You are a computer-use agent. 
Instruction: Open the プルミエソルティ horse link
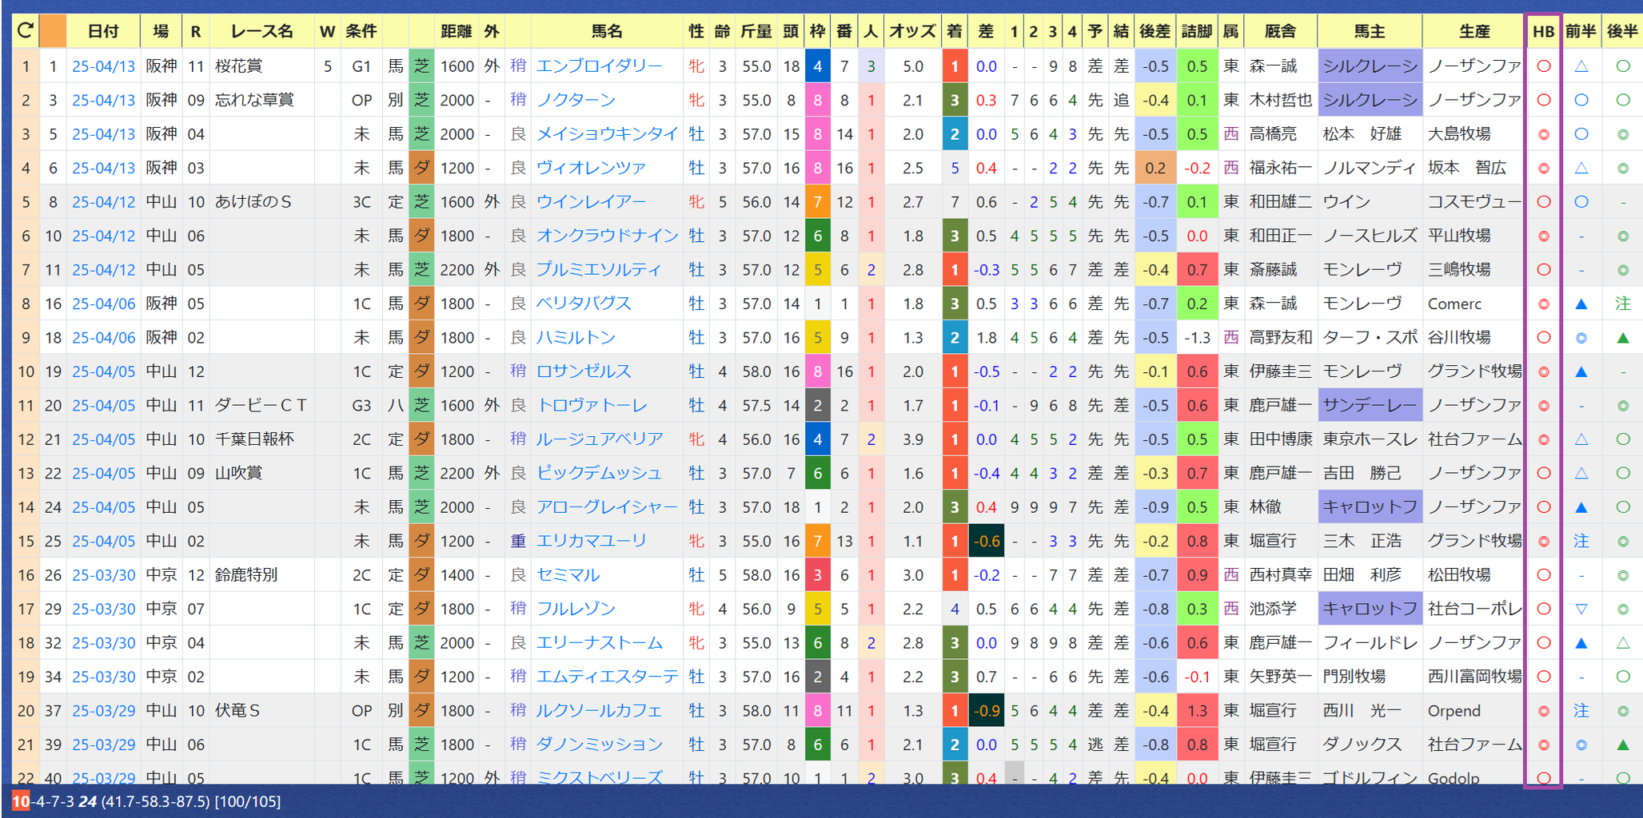pos(599,270)
